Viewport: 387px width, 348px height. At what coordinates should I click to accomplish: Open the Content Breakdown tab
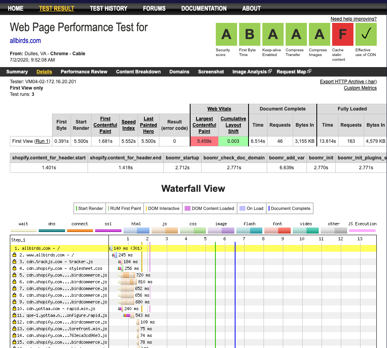tap(138, 71)
